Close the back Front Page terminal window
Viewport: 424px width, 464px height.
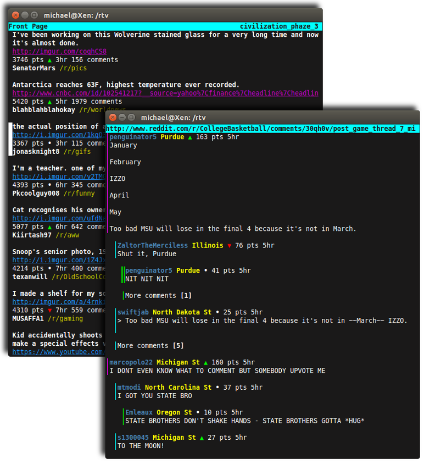pos(15,15)
